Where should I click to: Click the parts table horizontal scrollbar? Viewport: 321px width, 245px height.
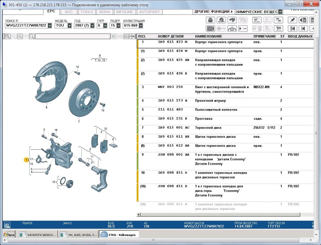220,215
